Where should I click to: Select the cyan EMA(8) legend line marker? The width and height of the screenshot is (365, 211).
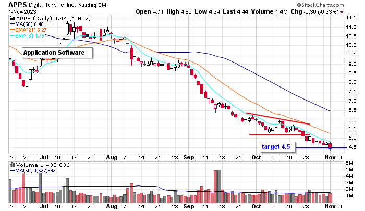(13, 36)
